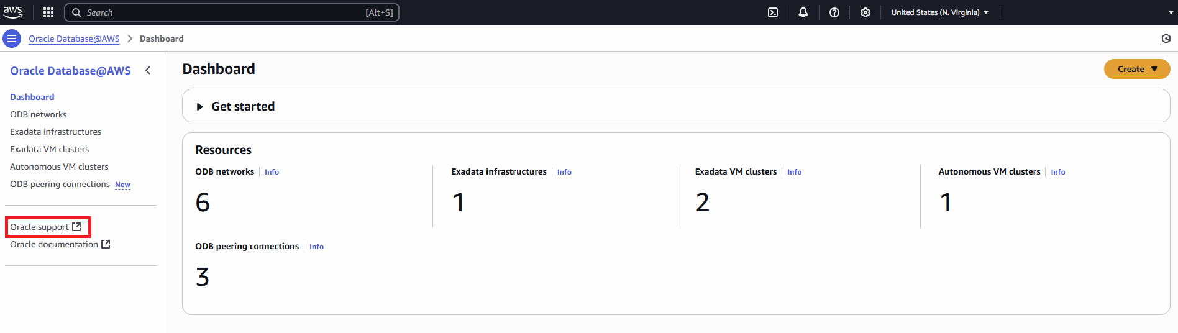Click the Resources section heading
The height and width of the screenshot is (333, 1178).
click(x=223, y=150)
